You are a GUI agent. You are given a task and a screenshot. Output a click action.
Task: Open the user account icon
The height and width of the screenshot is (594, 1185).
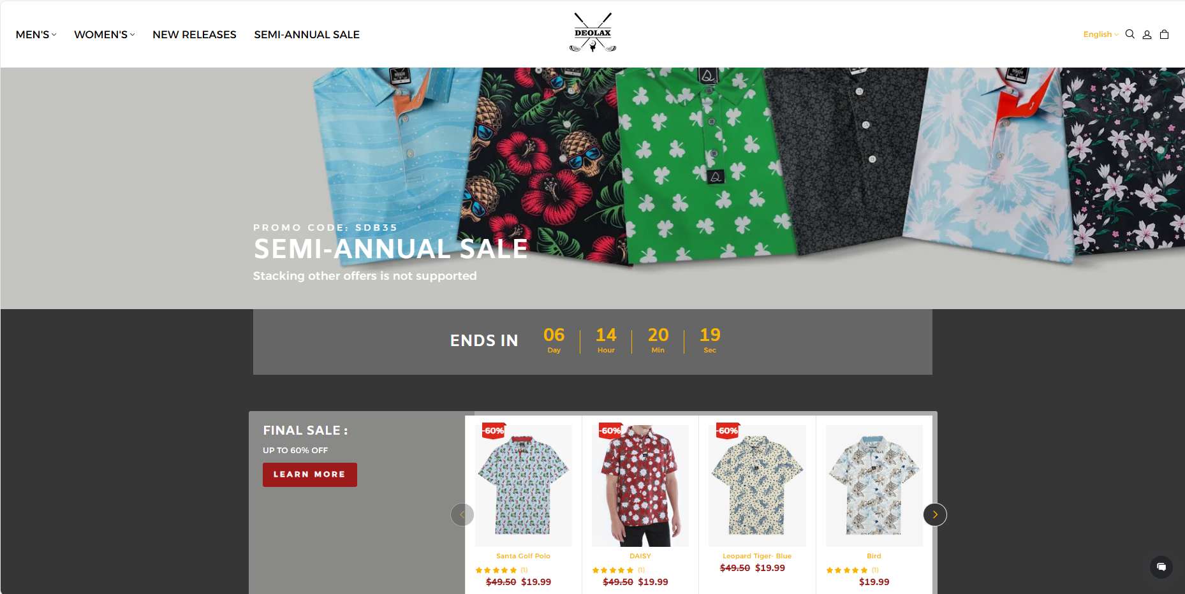point(1147,34)
